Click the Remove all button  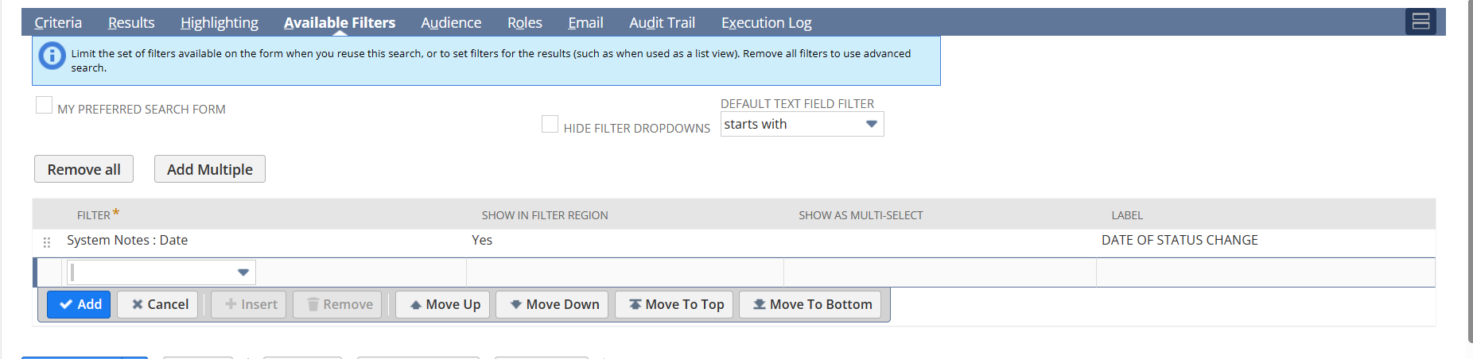click(84, 169)
